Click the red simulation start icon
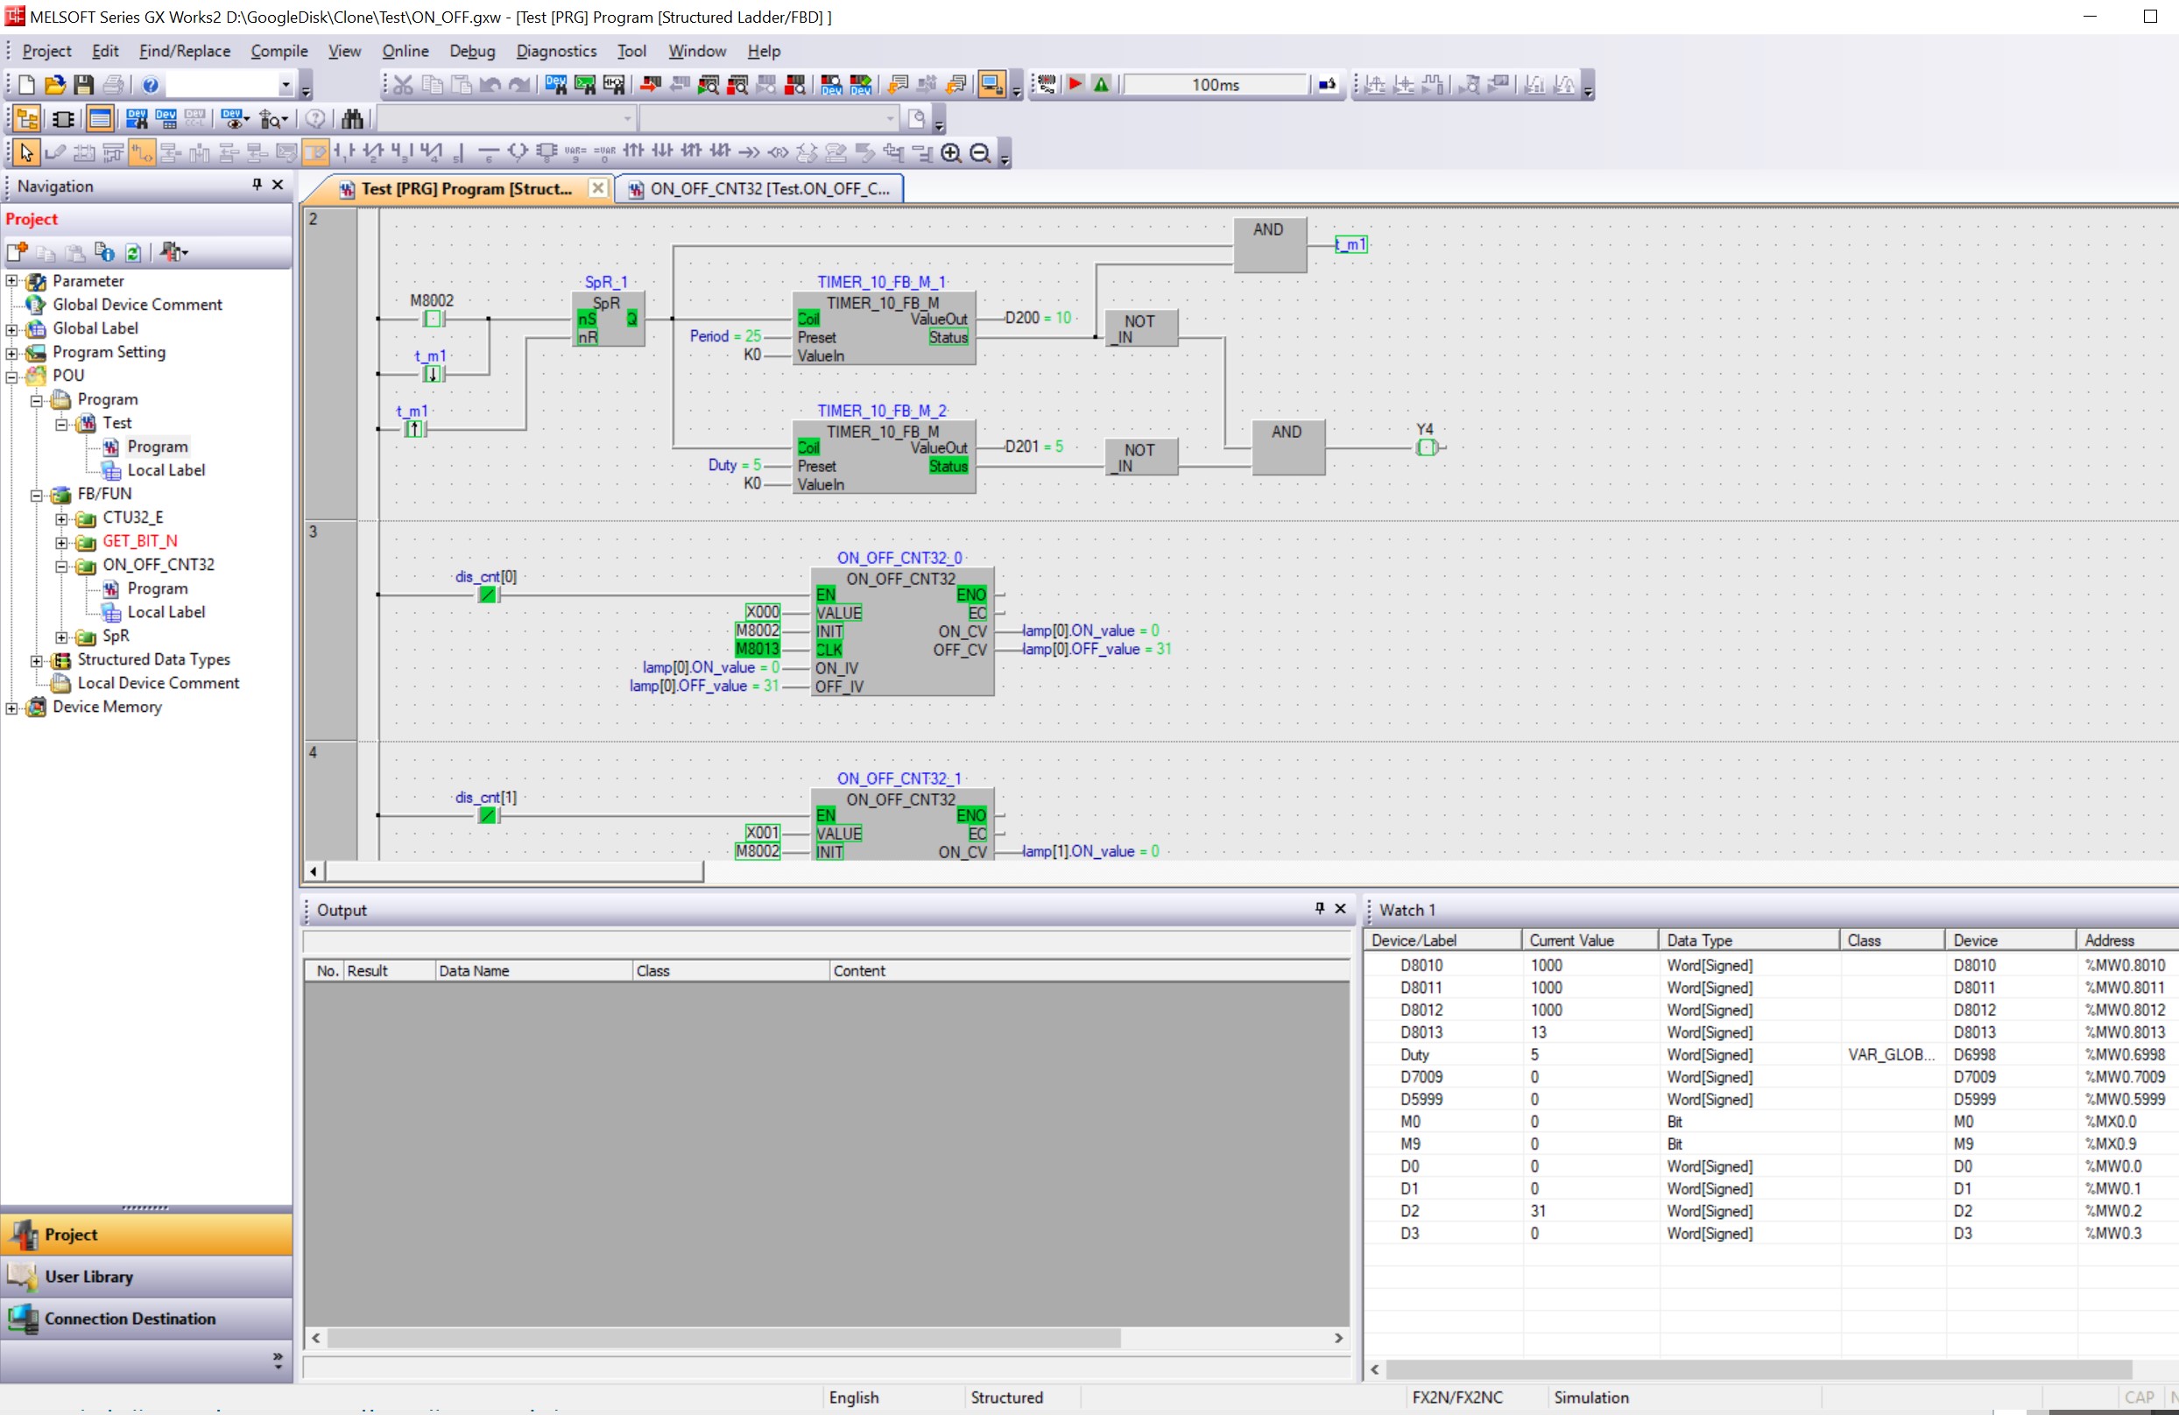 [1075, 85]
